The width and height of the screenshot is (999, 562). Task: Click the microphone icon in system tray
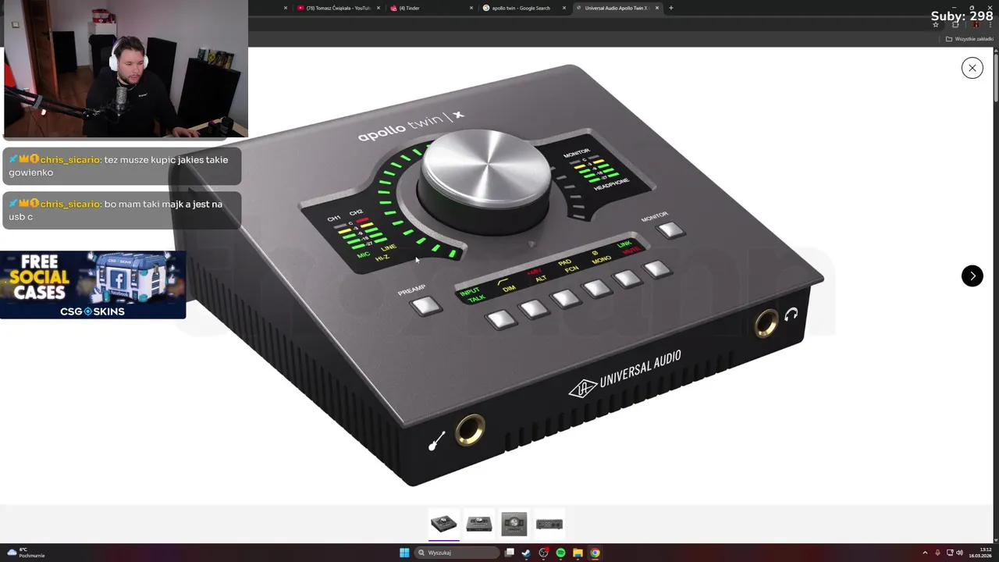(937, 553)
